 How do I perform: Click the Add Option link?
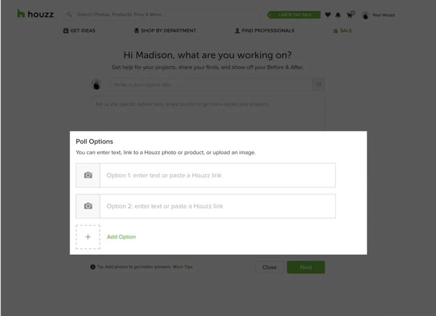[x=121, y=237]
